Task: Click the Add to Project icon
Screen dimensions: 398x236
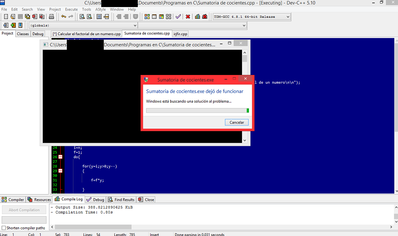Action: coord(13,25)
